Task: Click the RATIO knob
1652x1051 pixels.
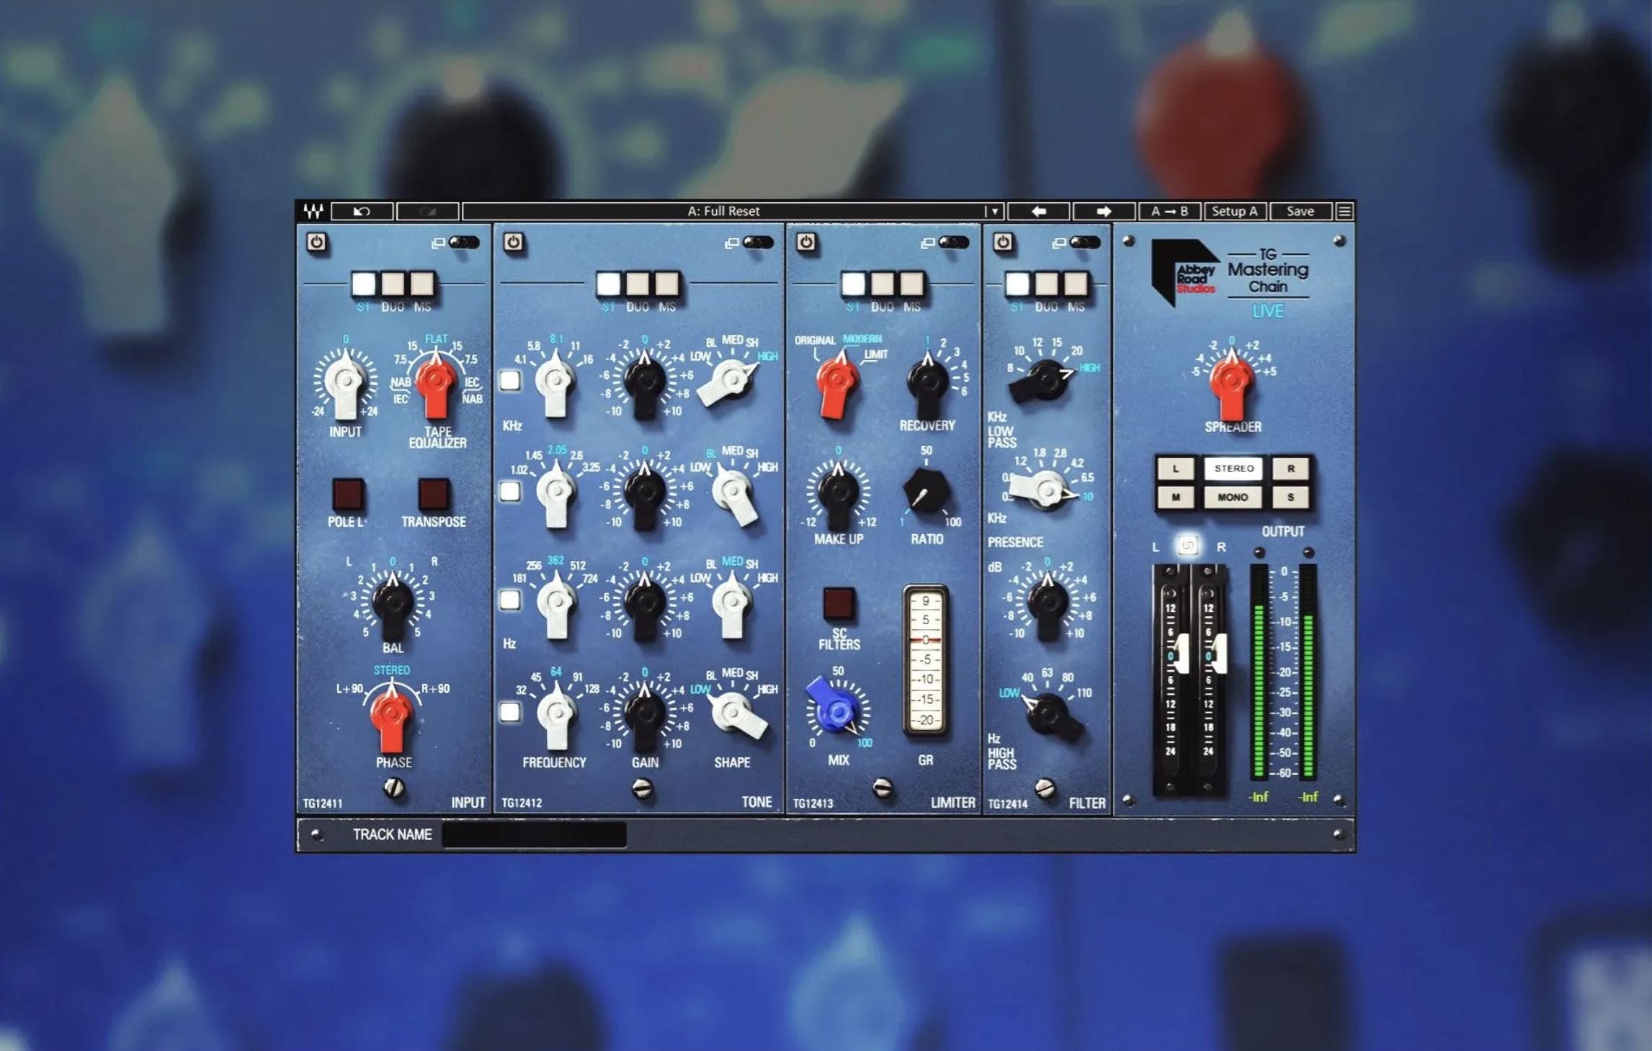Action: (x=927, y=492)
